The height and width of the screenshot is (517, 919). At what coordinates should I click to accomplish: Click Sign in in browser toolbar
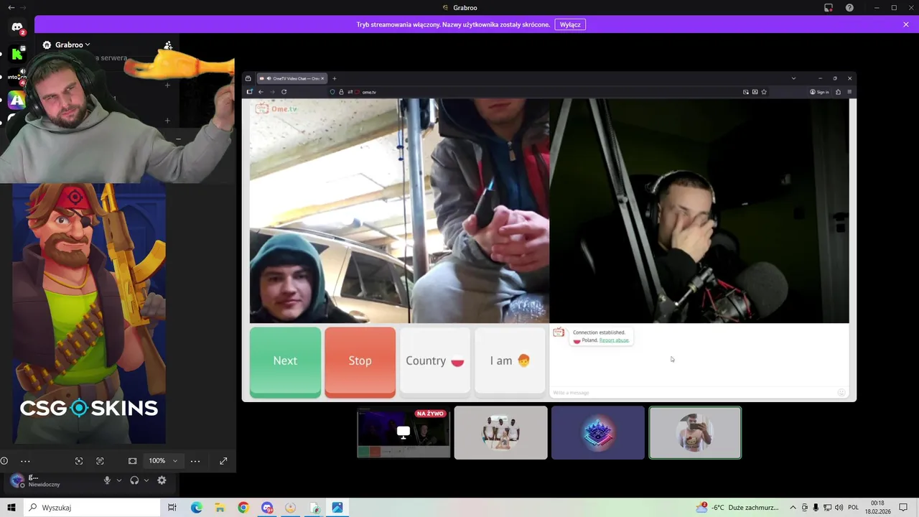point(819,92)
